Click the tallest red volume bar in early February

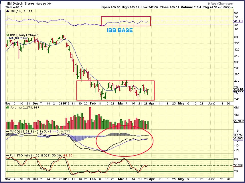pos(90,118)
